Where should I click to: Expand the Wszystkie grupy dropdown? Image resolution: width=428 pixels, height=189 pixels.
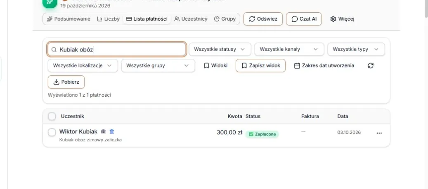tap(158, 65)
